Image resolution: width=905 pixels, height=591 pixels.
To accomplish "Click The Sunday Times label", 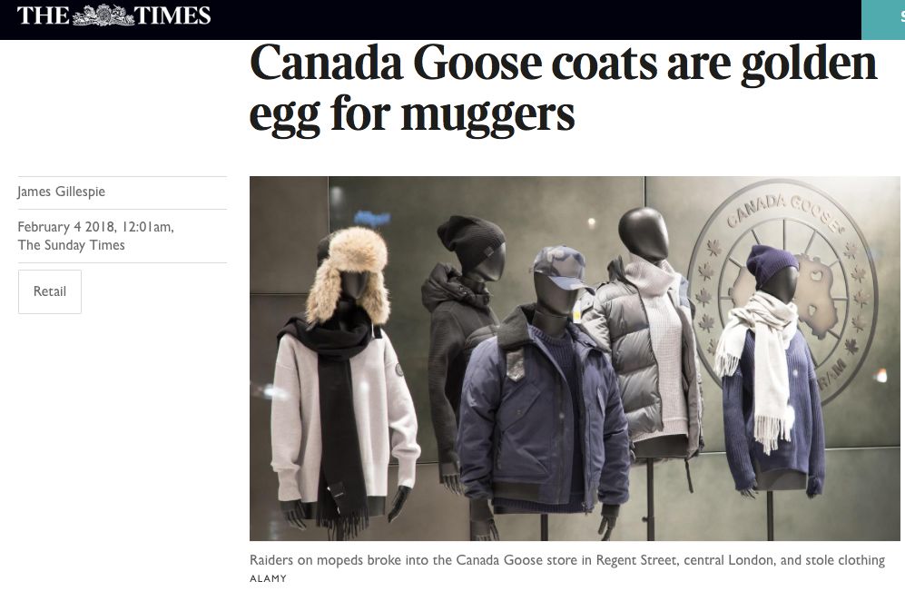I will [71, 245].
